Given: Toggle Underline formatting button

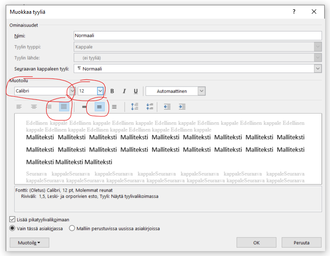Looking at the screenshot, I should pyautogui.click(x=136, y=91).
